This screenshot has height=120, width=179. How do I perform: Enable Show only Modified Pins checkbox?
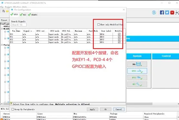tap(99, 24)
